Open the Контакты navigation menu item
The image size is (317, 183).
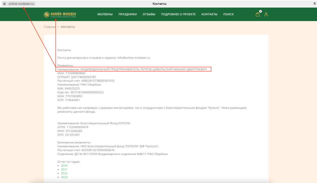pos(209,14)
